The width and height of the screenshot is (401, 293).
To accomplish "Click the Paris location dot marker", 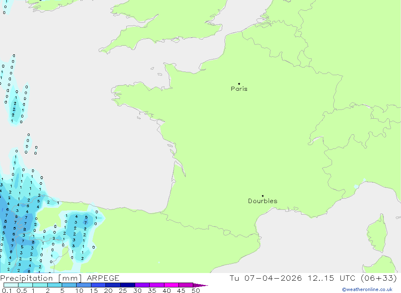I will [239, 84].
